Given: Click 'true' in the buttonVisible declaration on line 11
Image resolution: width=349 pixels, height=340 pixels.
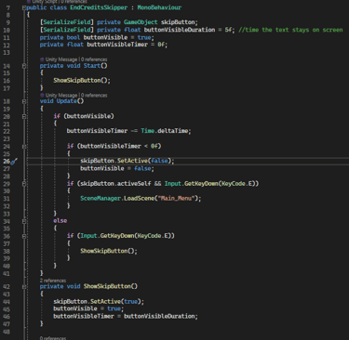Looking at the screenshot, I should pos(144,37).
